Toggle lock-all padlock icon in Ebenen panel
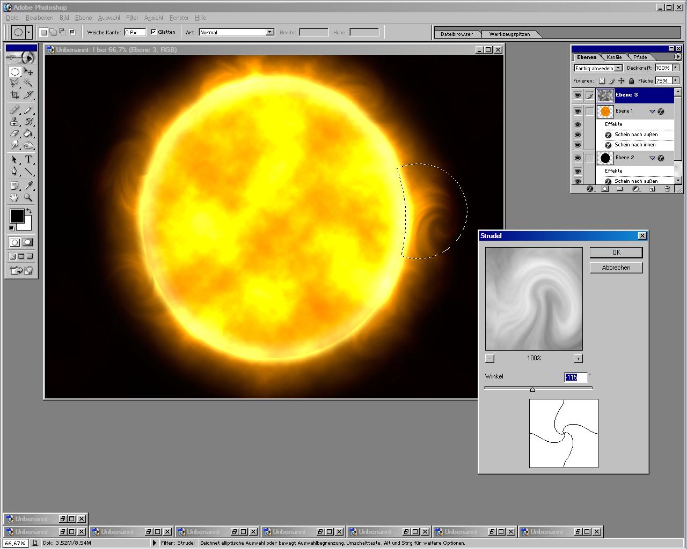This screenshot has width=687, height=549. [x=631, y=81]
